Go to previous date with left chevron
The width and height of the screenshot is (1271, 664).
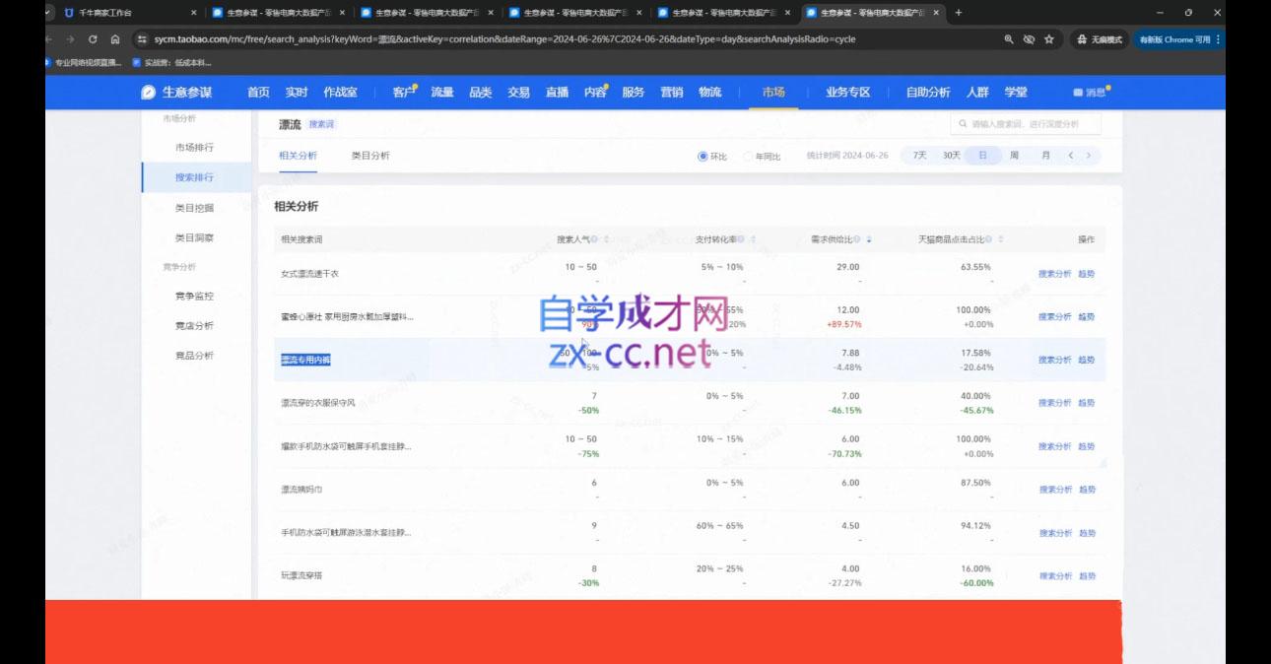[x=1071, y=156]
